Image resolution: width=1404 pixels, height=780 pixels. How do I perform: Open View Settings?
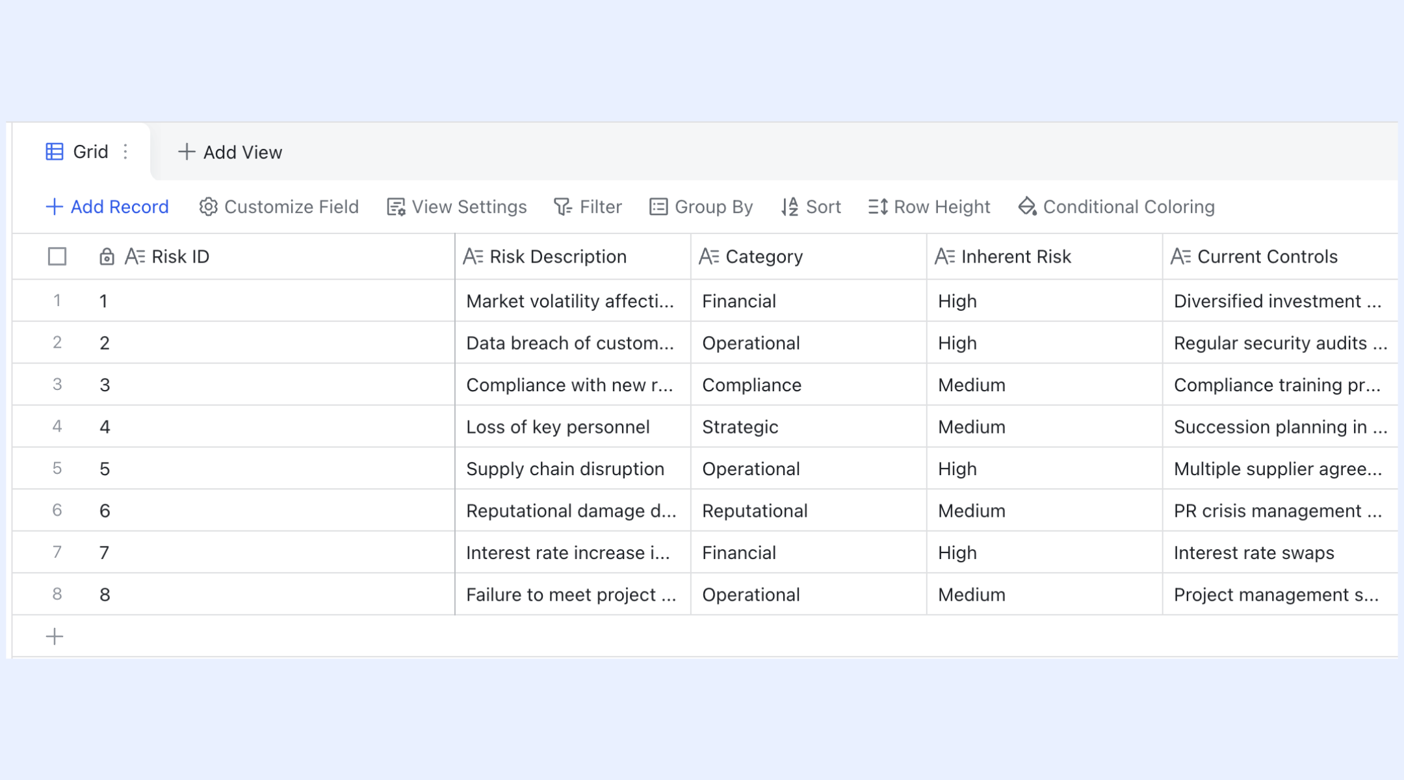pos(457,207)
